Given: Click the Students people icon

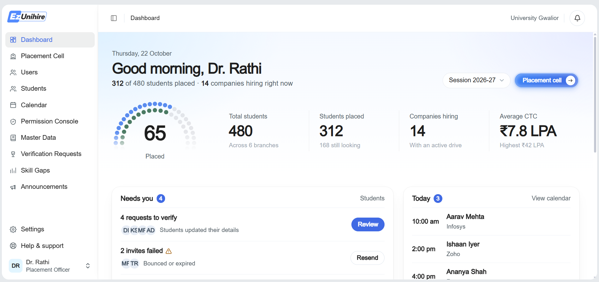Looking at the screenshot, I should [x=13, y=89].
